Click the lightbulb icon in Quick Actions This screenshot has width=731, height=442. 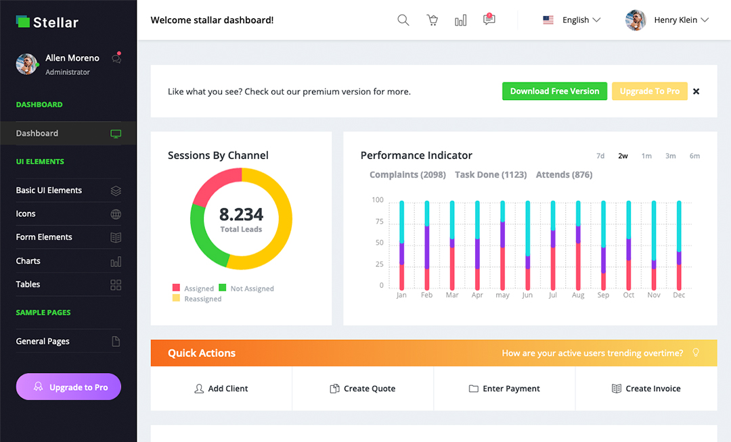point(695,353)
